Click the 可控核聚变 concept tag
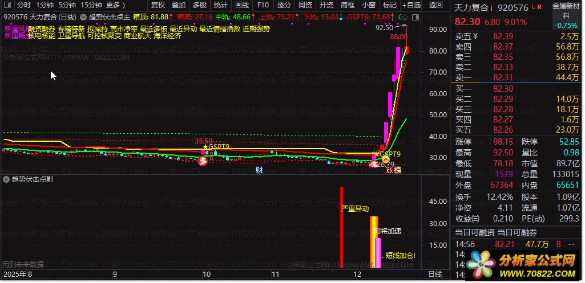The height and width of the screenshot is (283, 585). 104,36
